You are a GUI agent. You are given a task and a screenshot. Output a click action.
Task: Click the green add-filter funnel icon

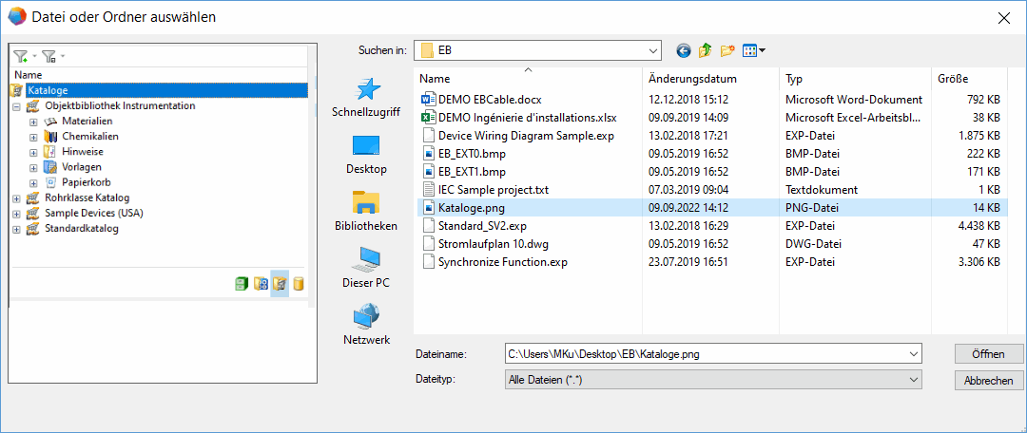21,57
